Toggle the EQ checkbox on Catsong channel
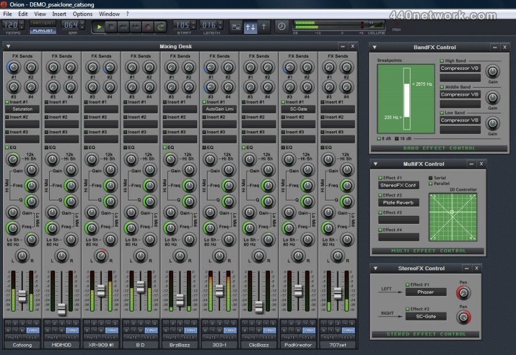Viewport: 516px width, 355px height. 7,148
